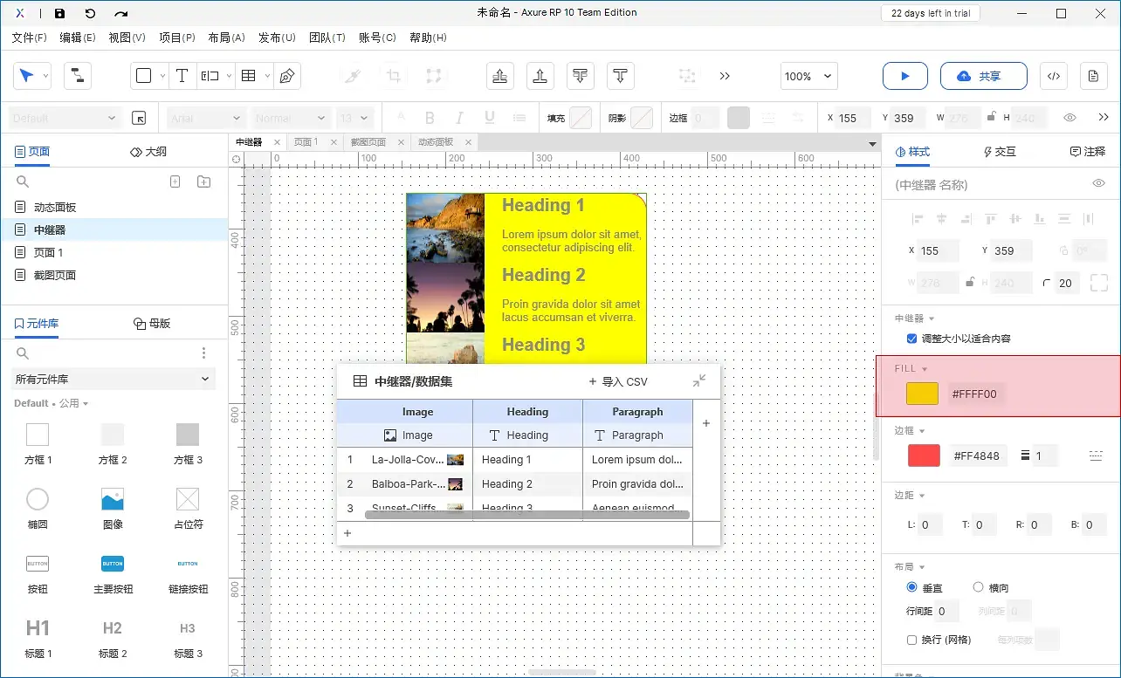This screenshot has height=678, width=1121.
Task: Click the Preview play button
Action: [904, 76]
